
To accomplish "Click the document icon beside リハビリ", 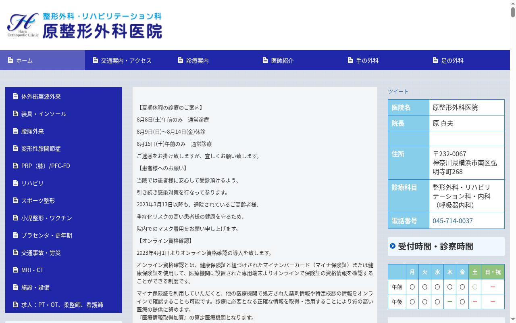I will [16, 183].
